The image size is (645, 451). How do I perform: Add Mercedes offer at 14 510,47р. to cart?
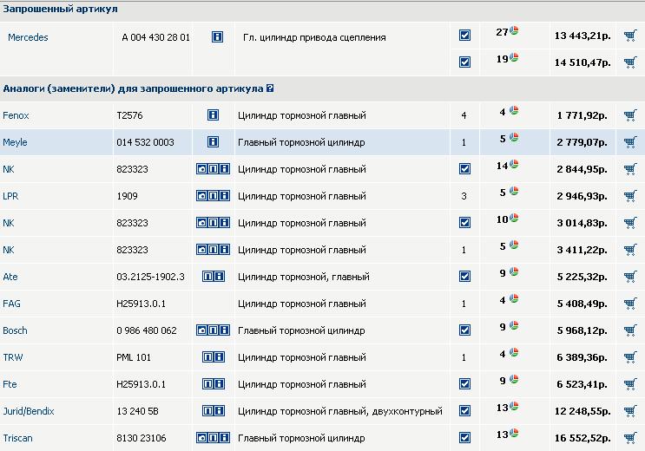pyautogui.click(x=629, y=62)
